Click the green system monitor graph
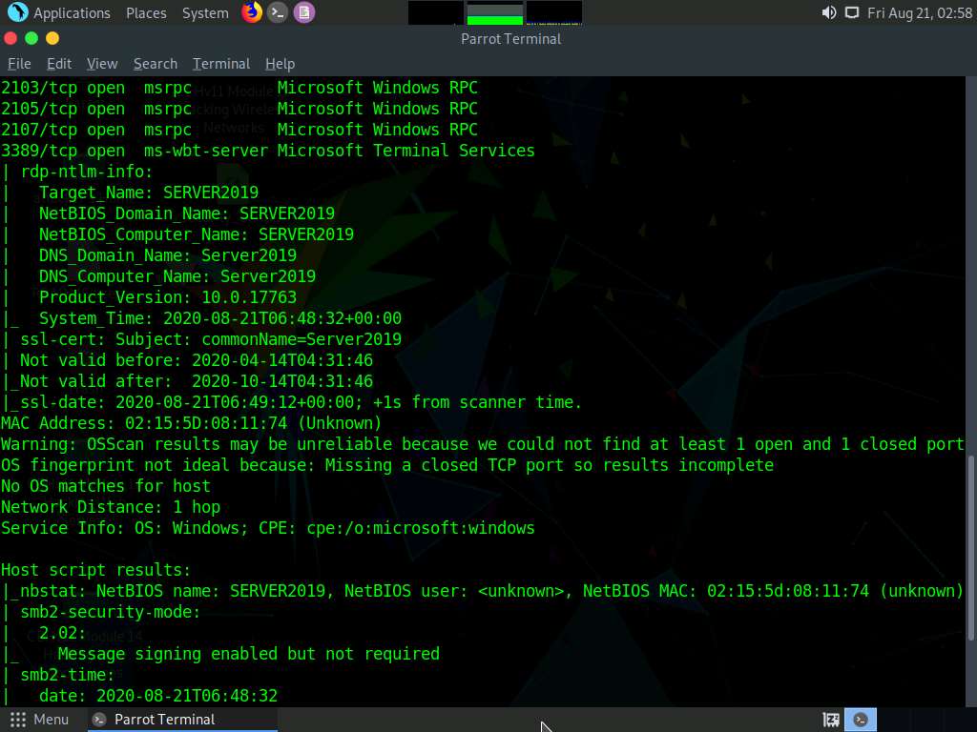The width and height of the screenshot is (977, 732). pyautogui.click(x=495, y=13)
